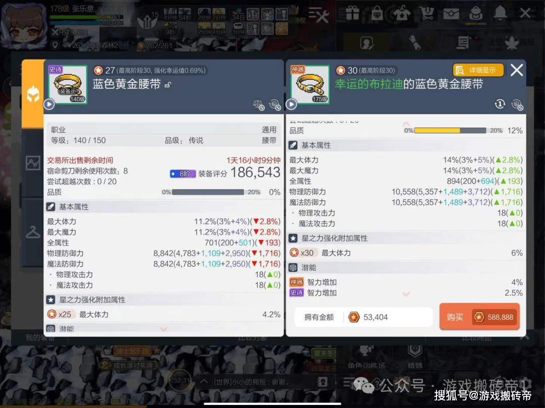Open the shopping cart icon
Screen dimensions: 545x408
click(426, 14)
